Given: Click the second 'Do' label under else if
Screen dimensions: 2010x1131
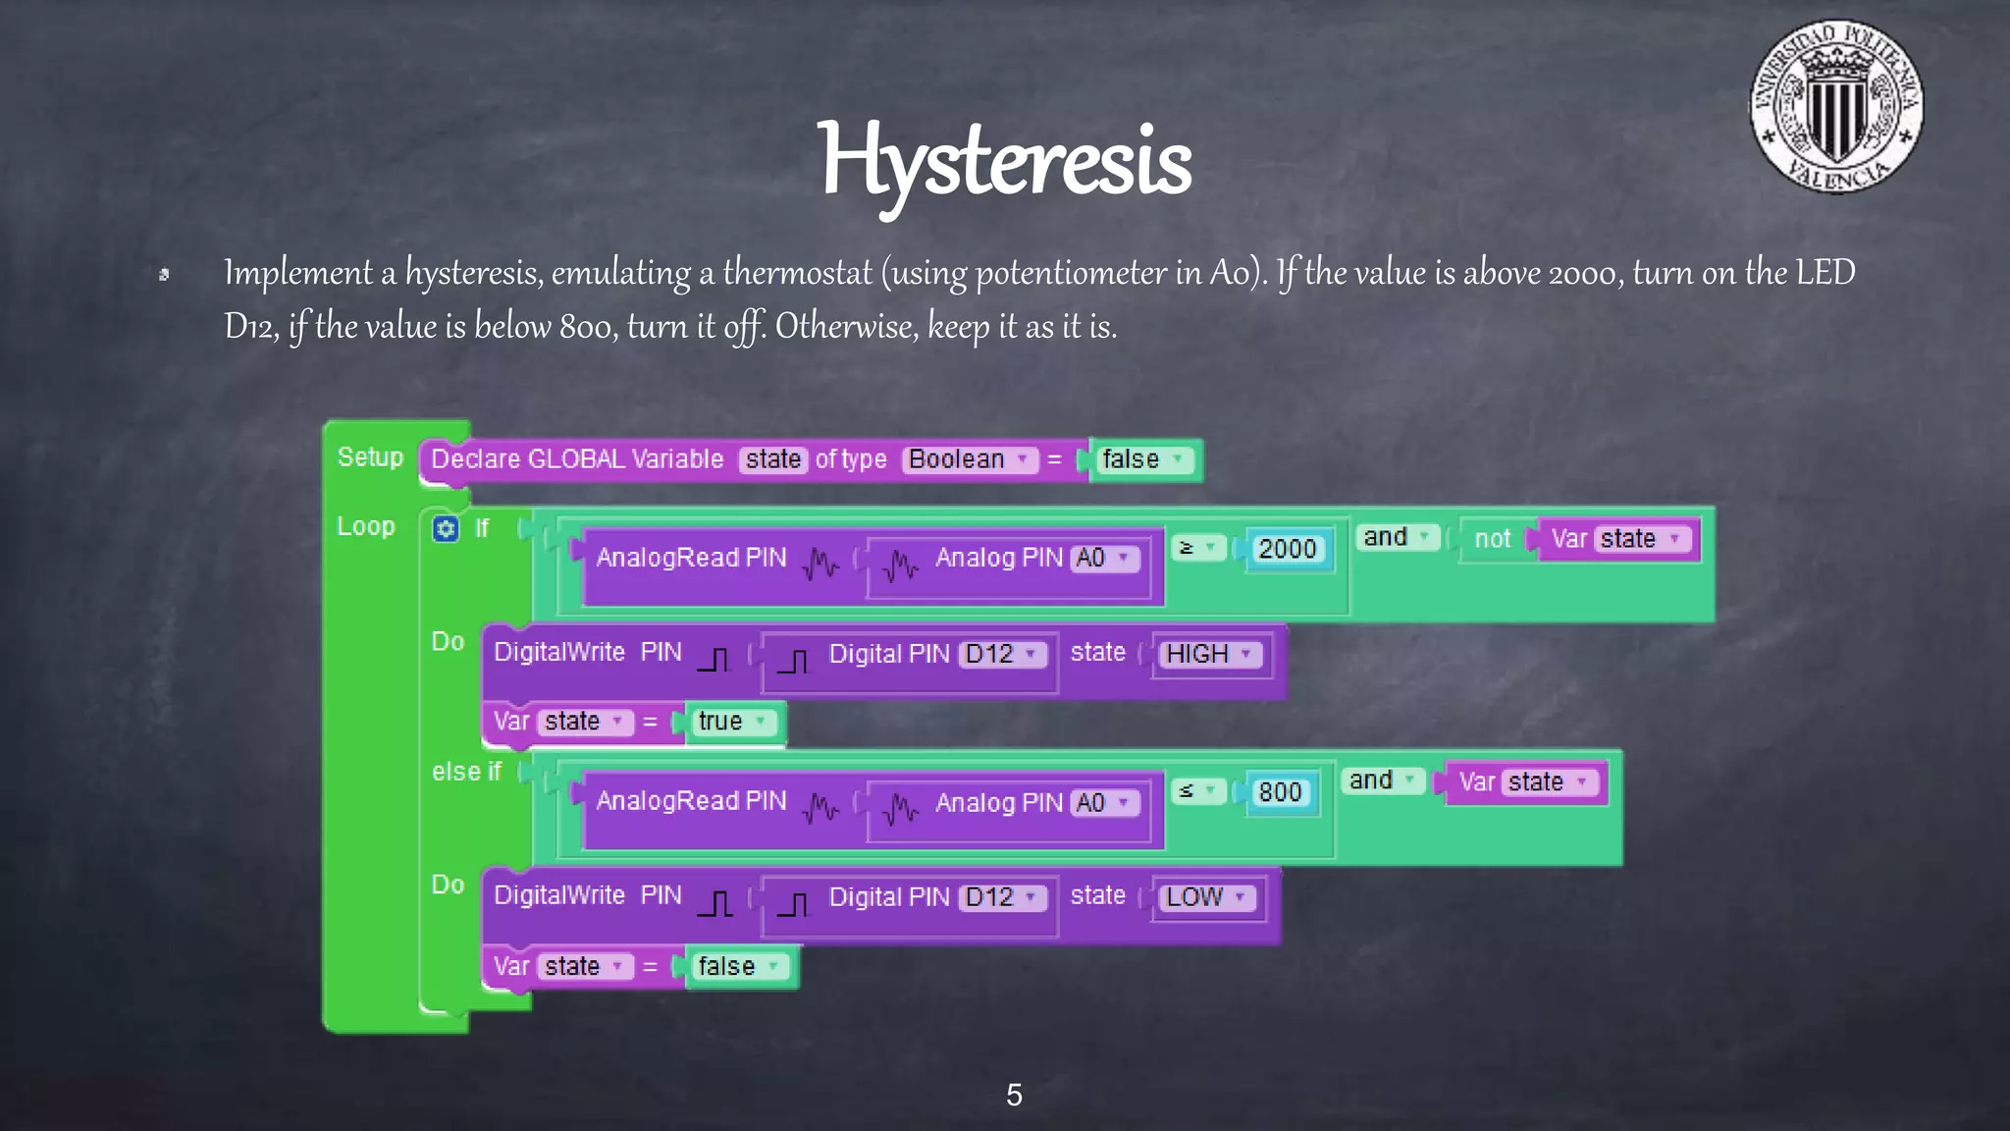Looking at the screenshot, I should pos(448,885).
